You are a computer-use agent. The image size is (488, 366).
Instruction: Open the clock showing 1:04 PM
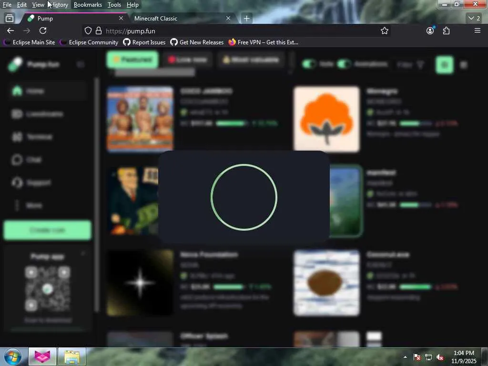[464, 357]
